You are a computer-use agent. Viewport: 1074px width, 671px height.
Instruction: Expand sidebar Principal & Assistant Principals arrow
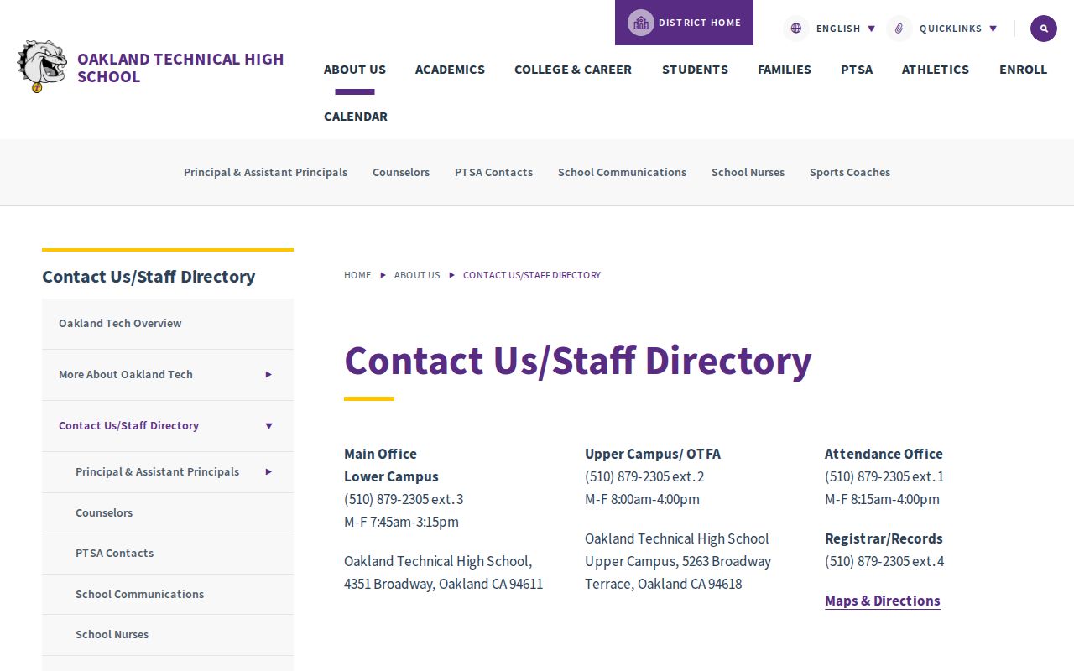[x=268, y=472]
